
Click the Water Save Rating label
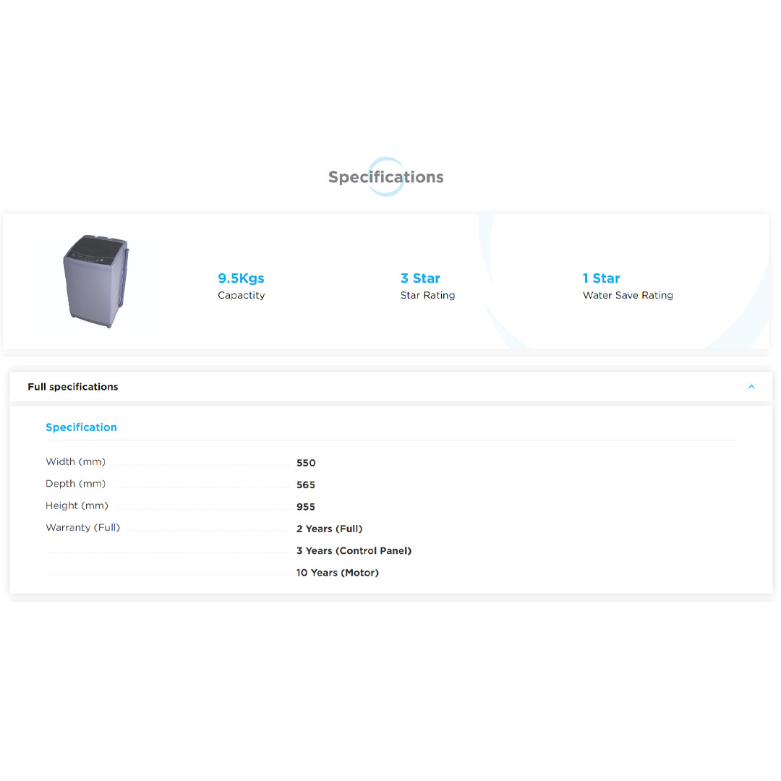628,296
